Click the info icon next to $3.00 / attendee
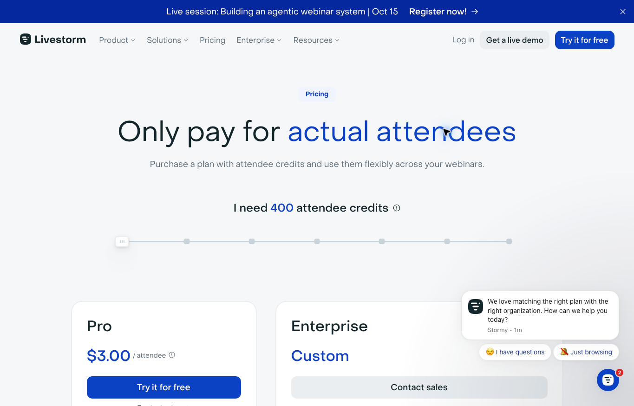 coord(172,355)
